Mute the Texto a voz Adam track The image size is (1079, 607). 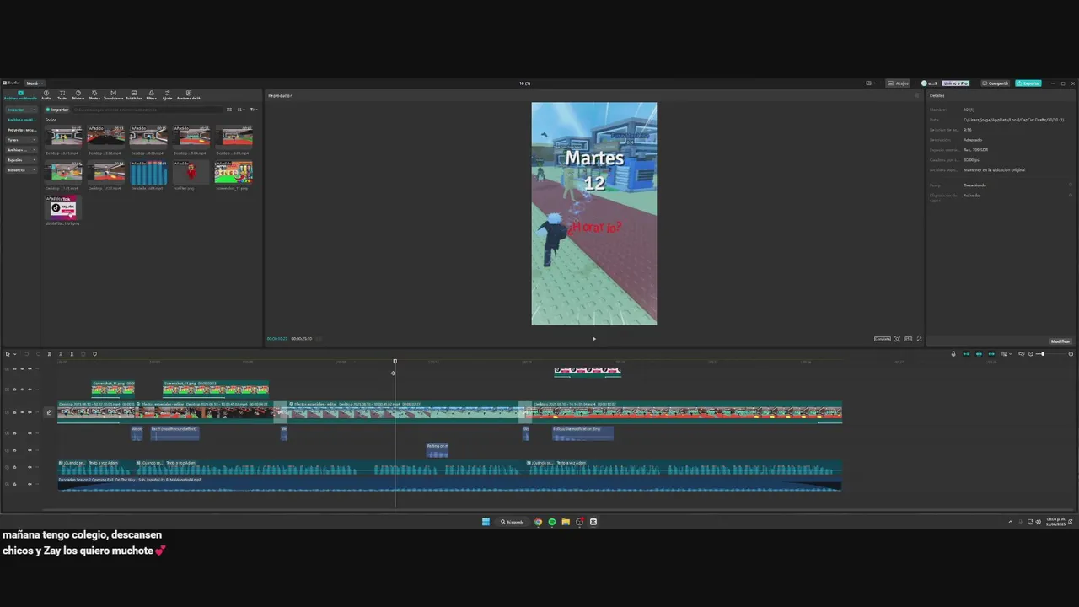point(30,467)
